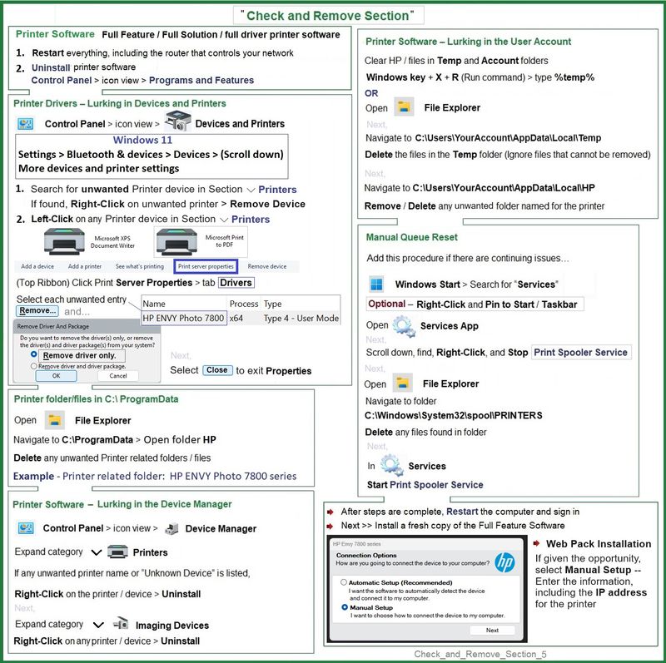Select the HP ENVY Photo 7800 driver entry
Image resolution: width=666 pixels, height=663 pixels.
point(183,318)
